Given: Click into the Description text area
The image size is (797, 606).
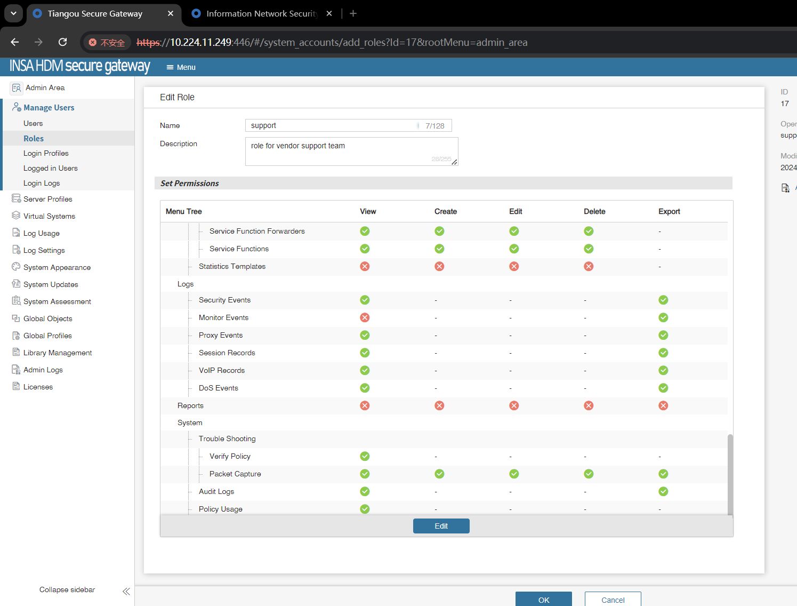Looking at the screenshot, I should (351, 151).
